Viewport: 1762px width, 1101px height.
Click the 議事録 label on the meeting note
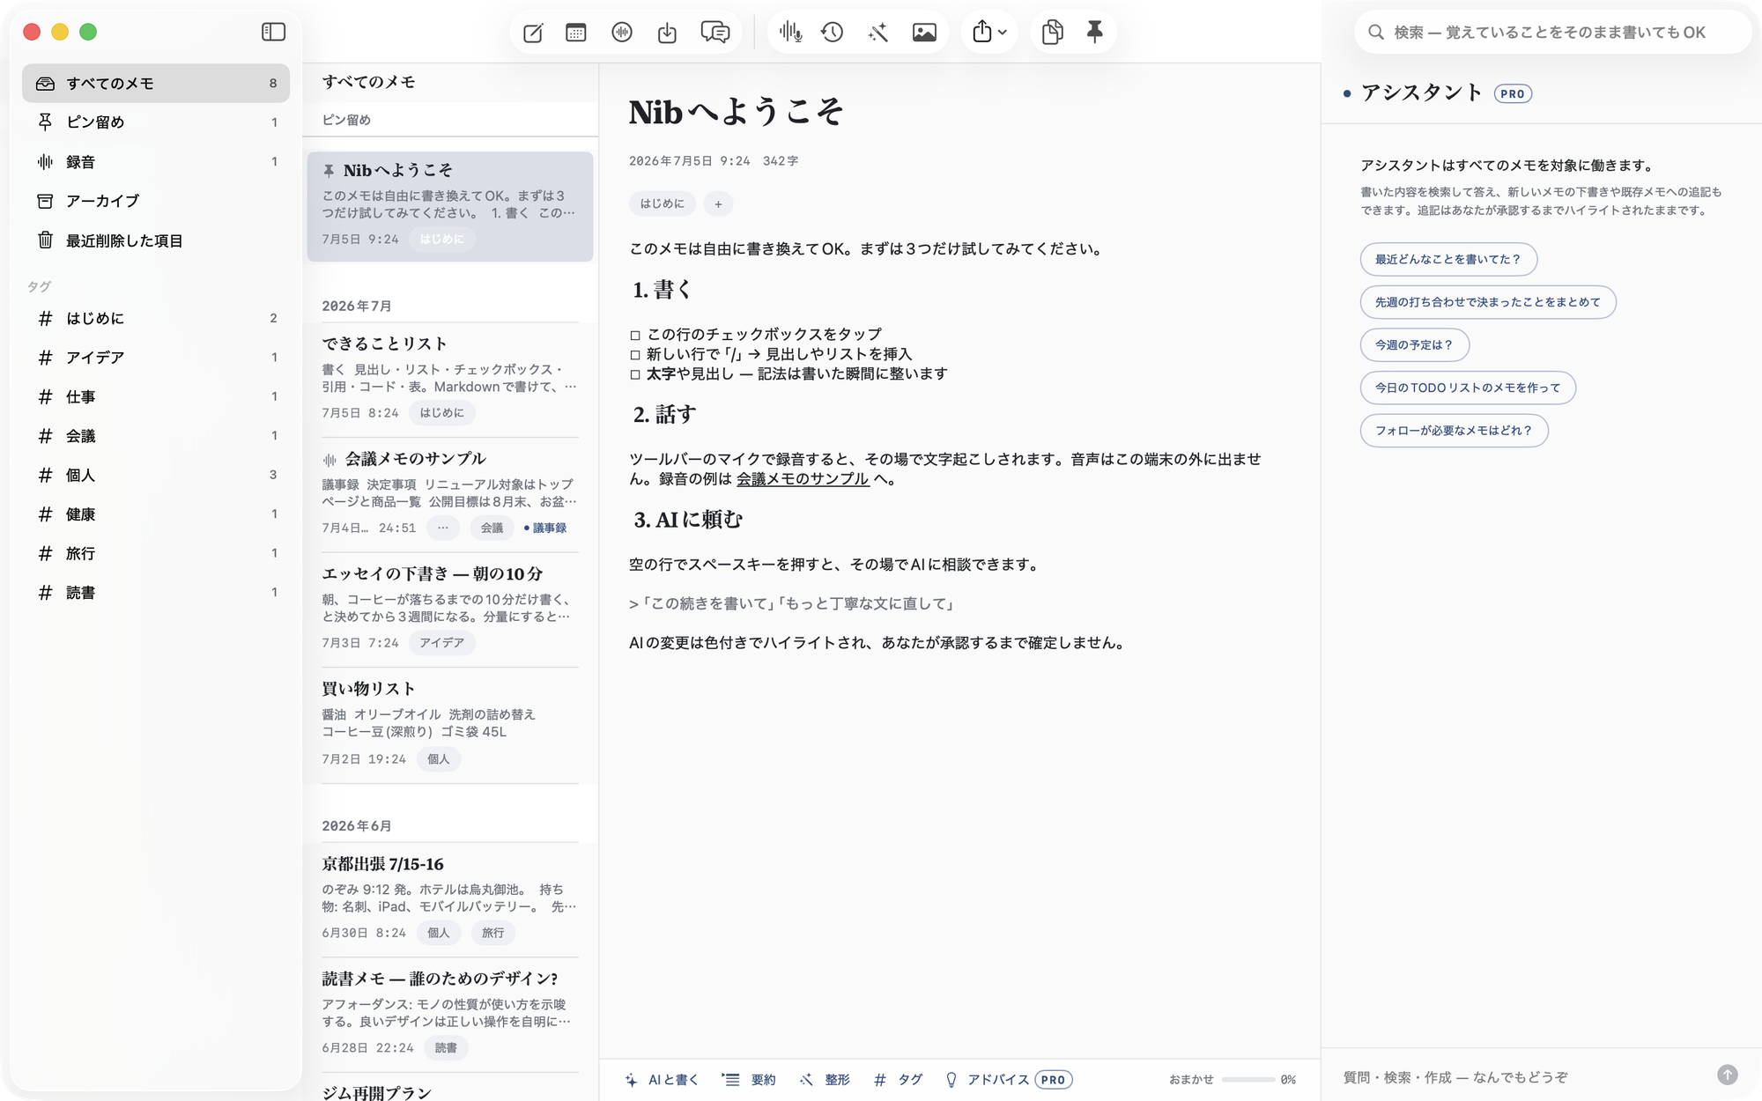(x=545, y=528)
